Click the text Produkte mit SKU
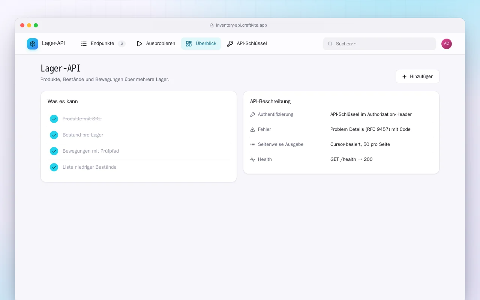480x300 pixels. [x=82, y=119]
